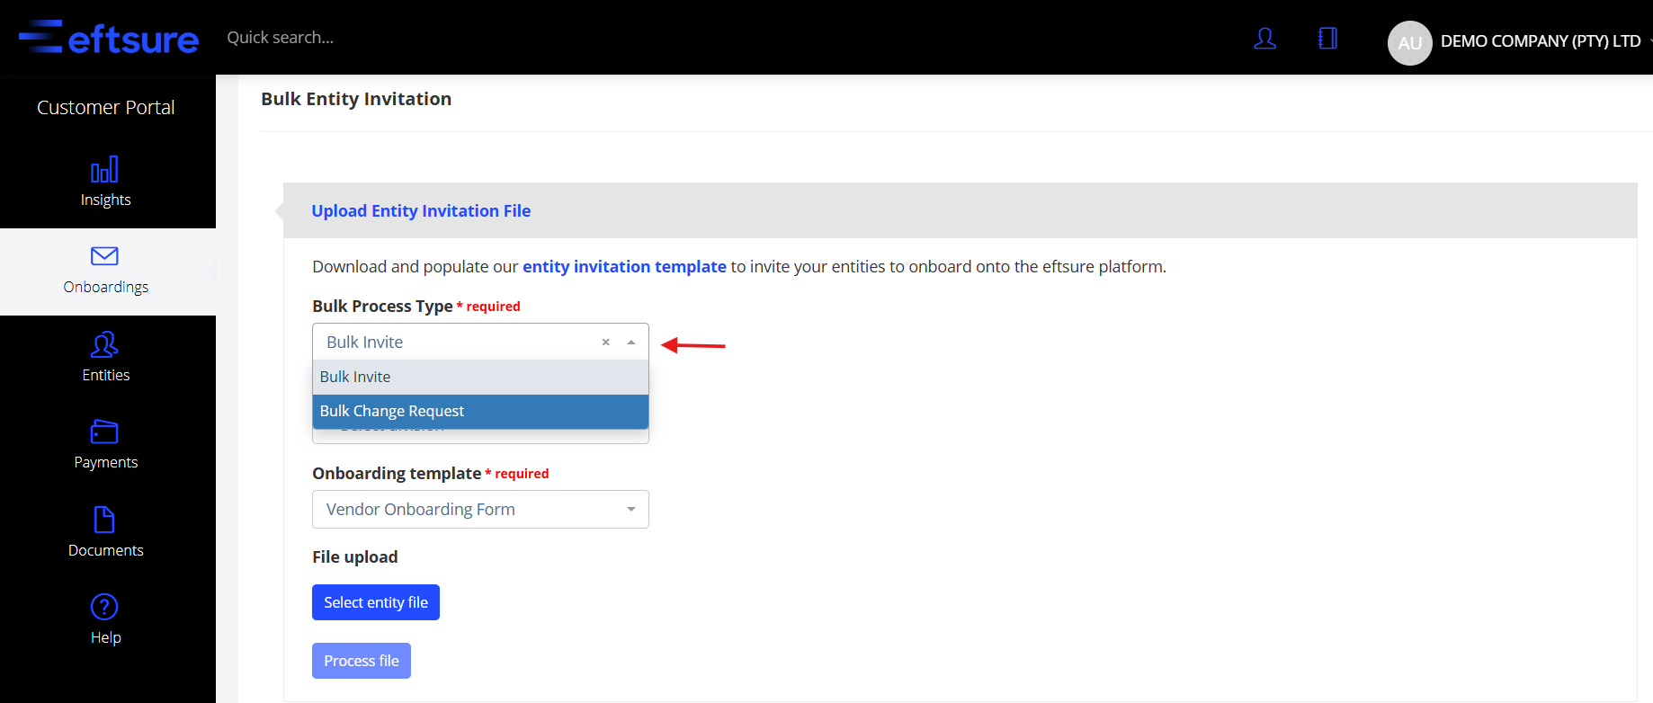Open Entities people icon
1653x703 pixels.
tap(104, 344)
